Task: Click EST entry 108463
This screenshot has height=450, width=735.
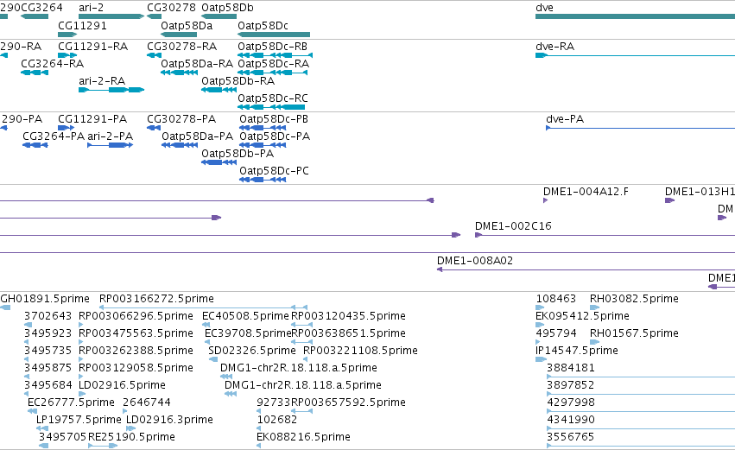Action: [556, 299]
